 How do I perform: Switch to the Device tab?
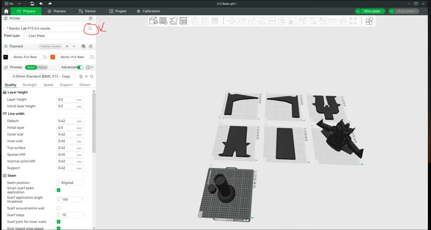tap(87, 11)
